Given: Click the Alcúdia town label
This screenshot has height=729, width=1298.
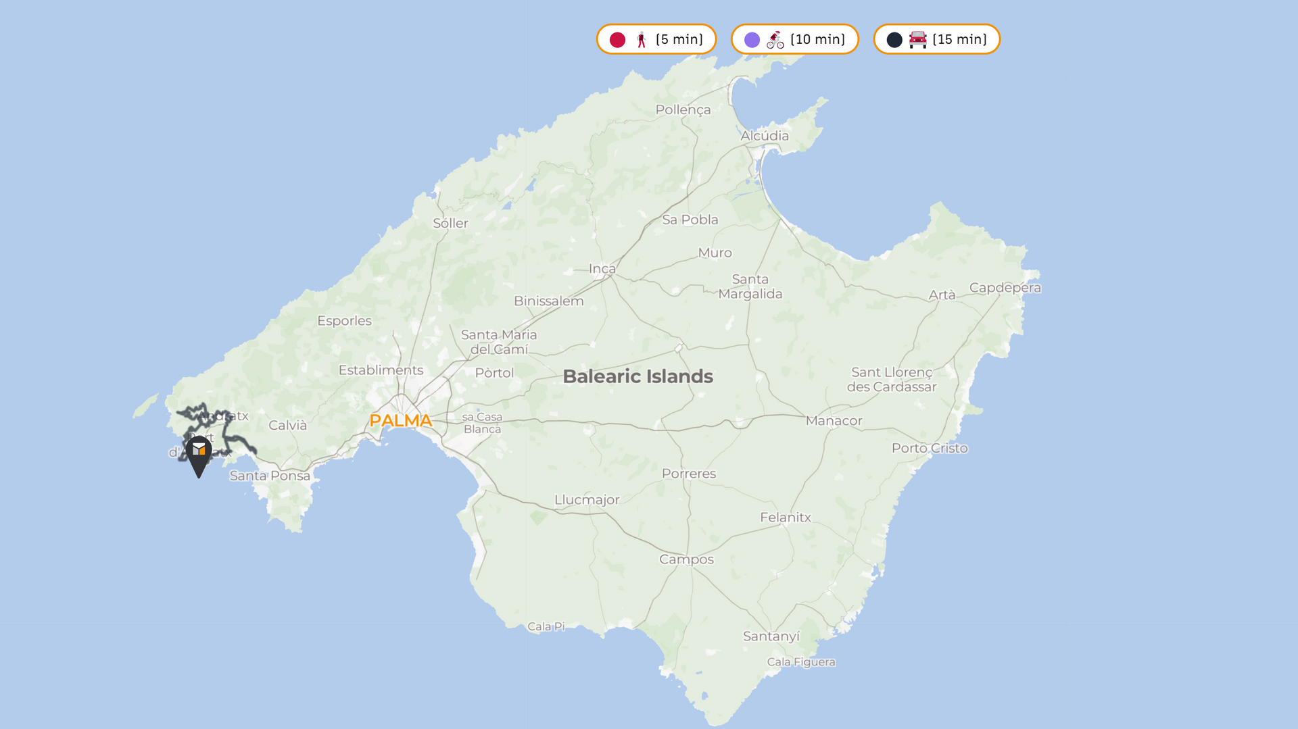Looking at the screenshot, I should click(x=764, y=136).
